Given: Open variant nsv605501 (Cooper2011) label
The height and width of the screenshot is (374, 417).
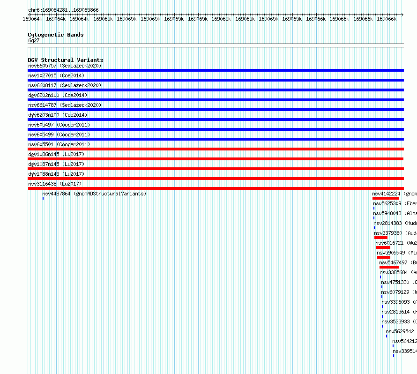Looking at the screenshot, I should pos(59,144).
